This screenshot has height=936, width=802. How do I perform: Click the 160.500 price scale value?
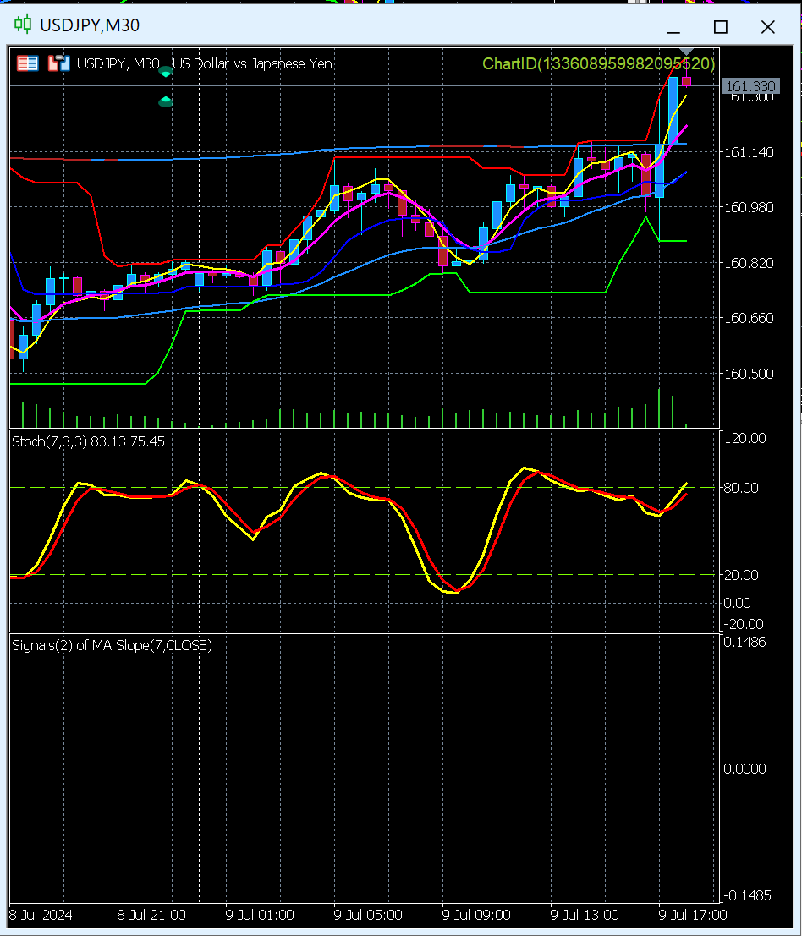(x=749, y=374)
